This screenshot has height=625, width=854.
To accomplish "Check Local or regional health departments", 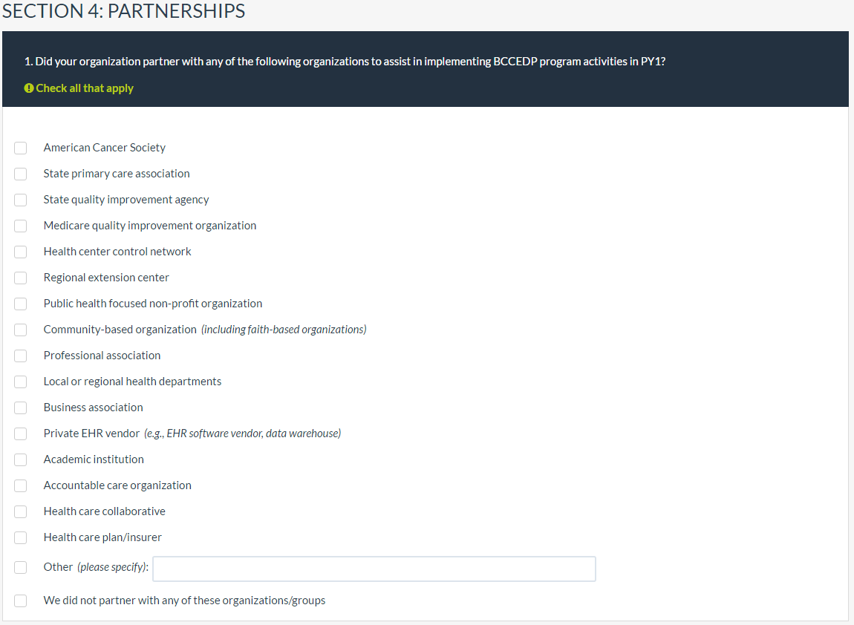I will pyautogui.click(x=21, y=382).
